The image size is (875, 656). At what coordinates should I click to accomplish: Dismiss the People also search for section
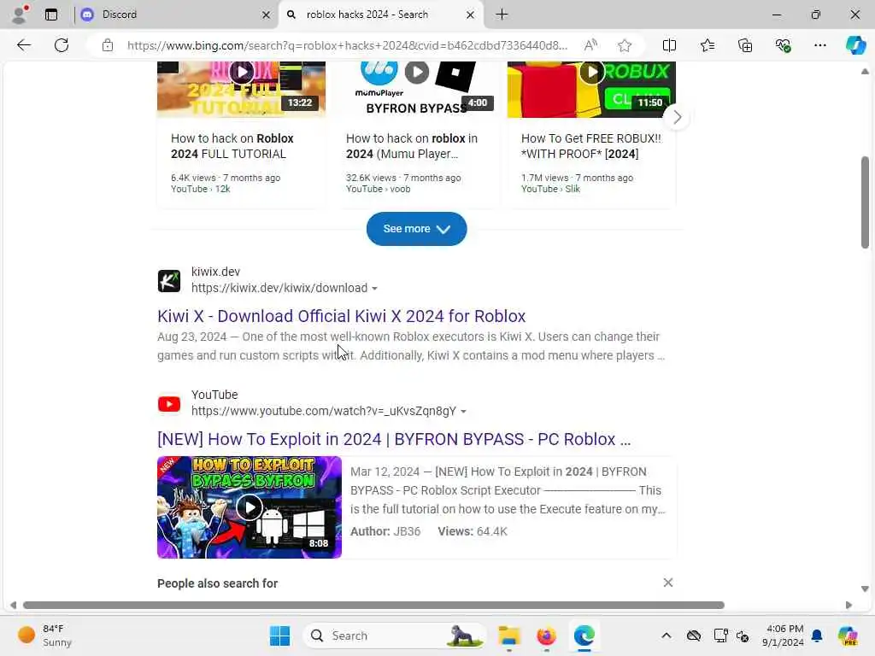[x=668, y=583]
